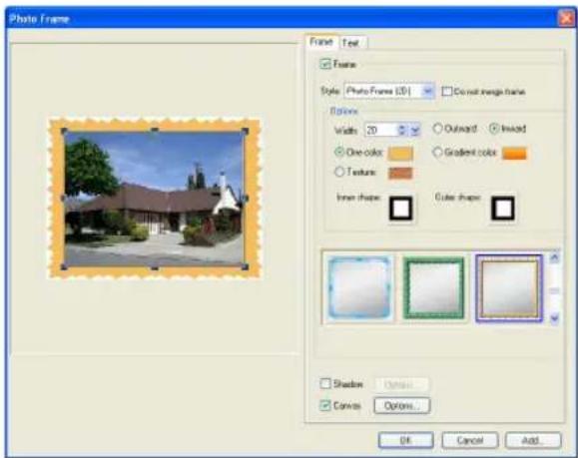Screen dimensions: 578x458
Task: Open the One color yellow swatch
Action: click(x=400, y=154)
